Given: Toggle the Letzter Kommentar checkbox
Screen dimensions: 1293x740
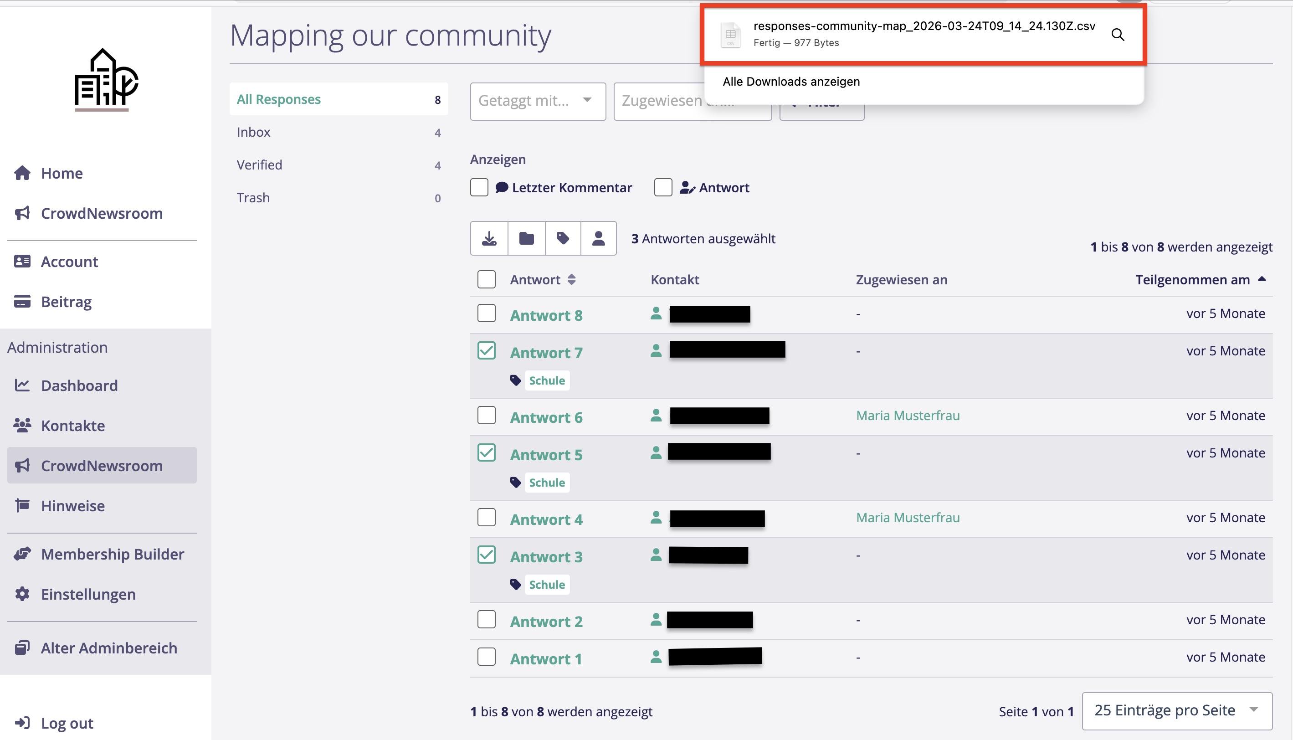Looking at the screenshot, I should coord(479,188).
